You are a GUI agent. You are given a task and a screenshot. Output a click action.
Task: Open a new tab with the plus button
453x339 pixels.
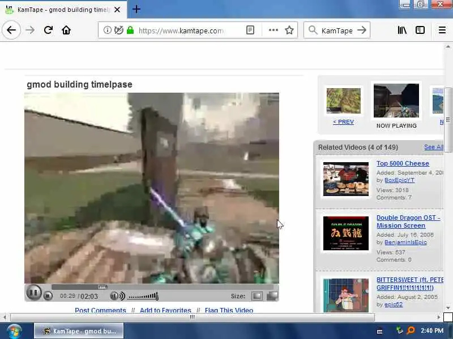[x=136, y=9]
